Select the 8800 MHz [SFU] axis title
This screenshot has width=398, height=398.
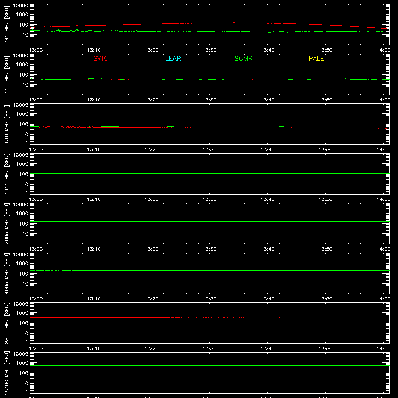[6, 323]
